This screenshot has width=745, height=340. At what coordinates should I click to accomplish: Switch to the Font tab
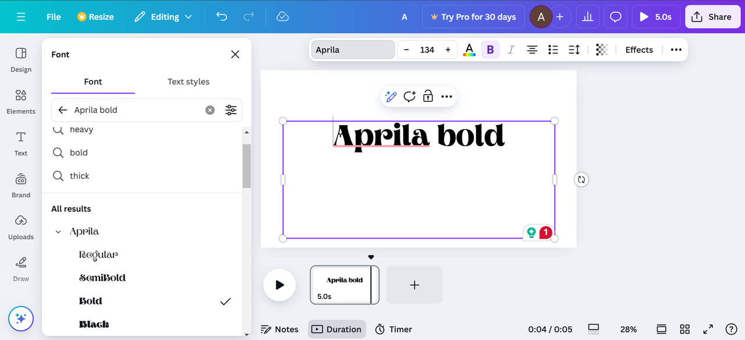pyautogui.click(x=93, y=82)
